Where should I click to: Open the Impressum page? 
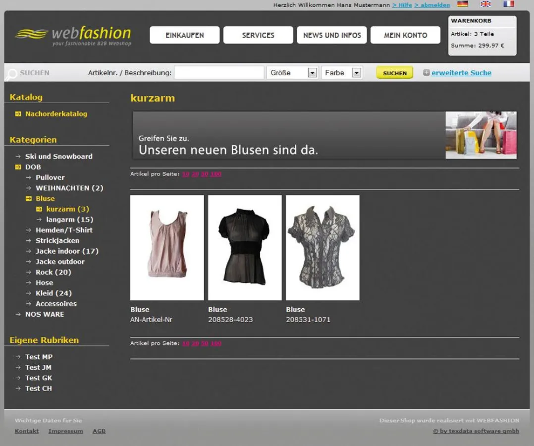tap(65, 431)
